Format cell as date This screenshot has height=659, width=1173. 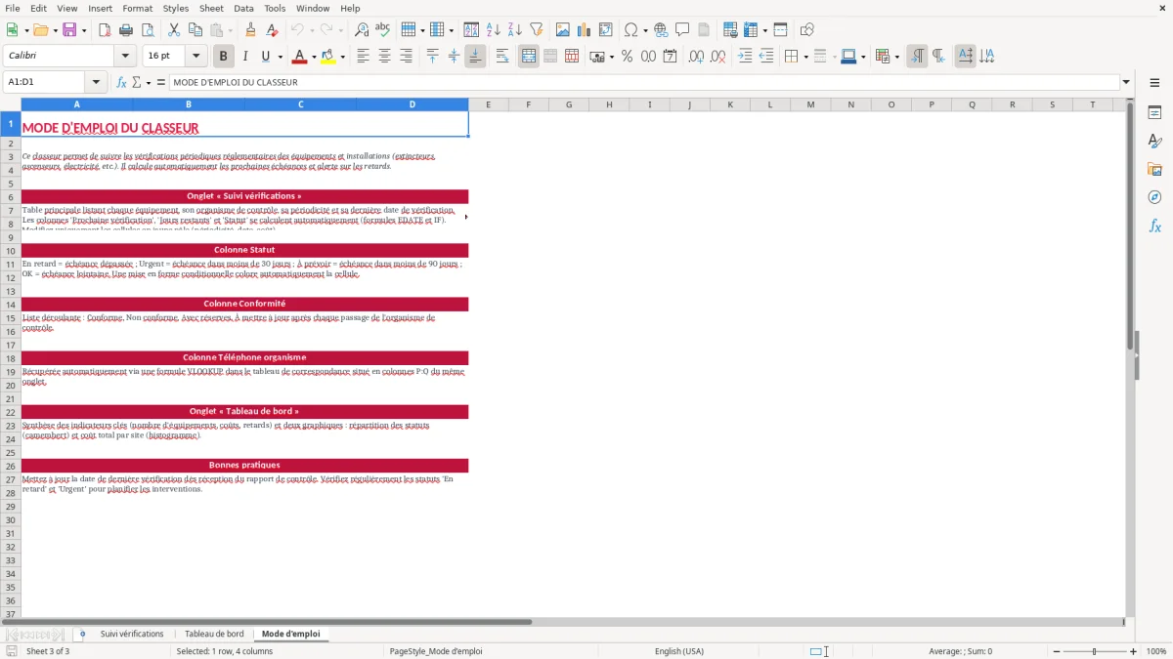(670, 57)
